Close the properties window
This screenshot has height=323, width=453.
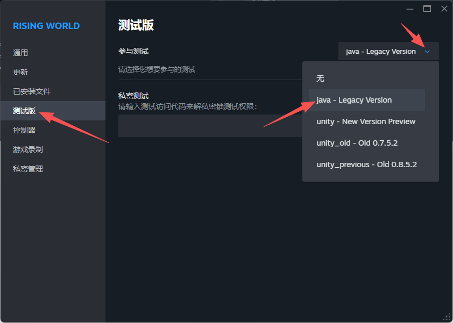tap(444, 9)
